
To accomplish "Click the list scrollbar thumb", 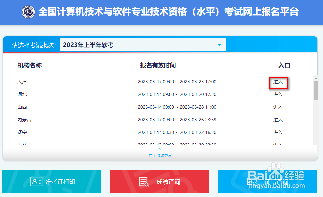I will (x=316, y=90).
